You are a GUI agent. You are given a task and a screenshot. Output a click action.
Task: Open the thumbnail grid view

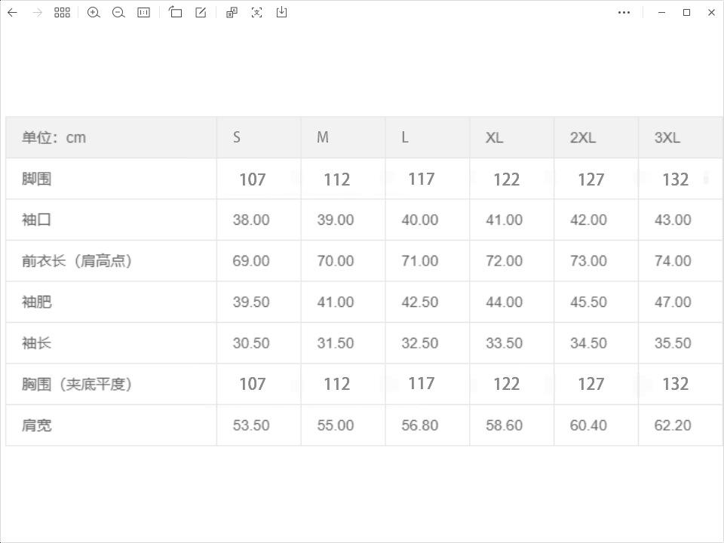pyautogui.click(x=63, y=13)
